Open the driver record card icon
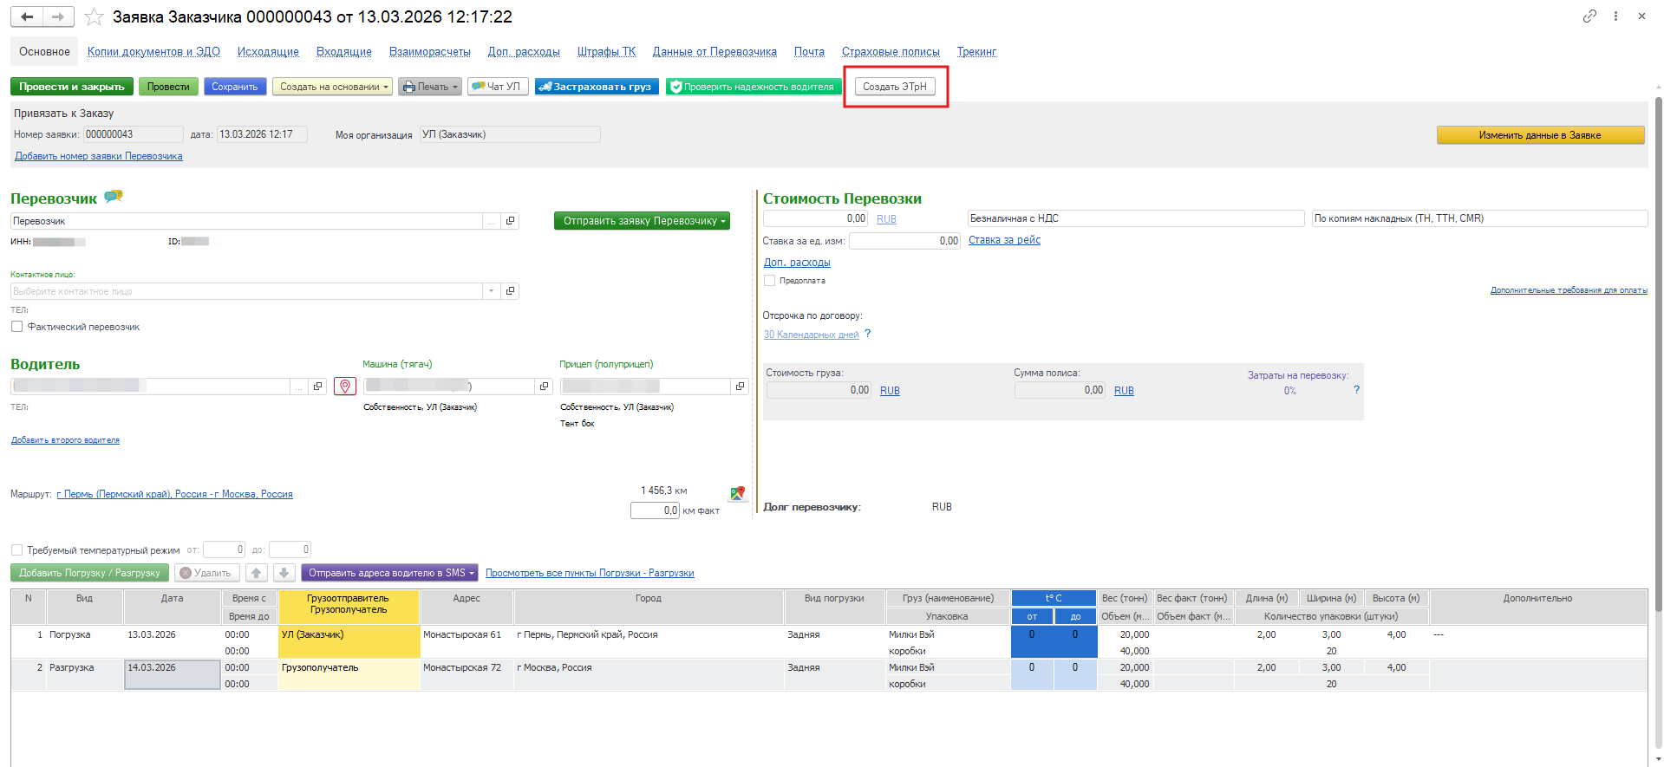1664x767 pixels. pos(318,387)
